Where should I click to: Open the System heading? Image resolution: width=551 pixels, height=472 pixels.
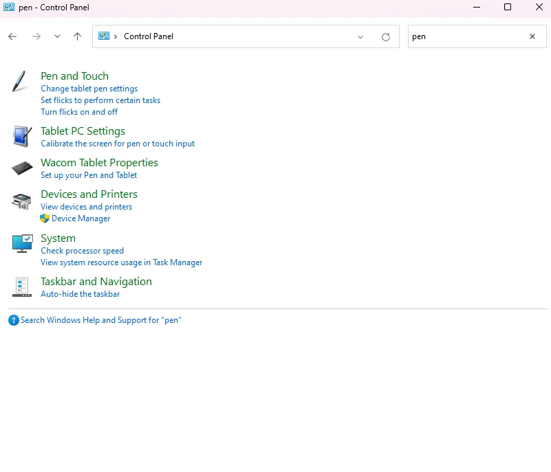(x=58, y=238)
